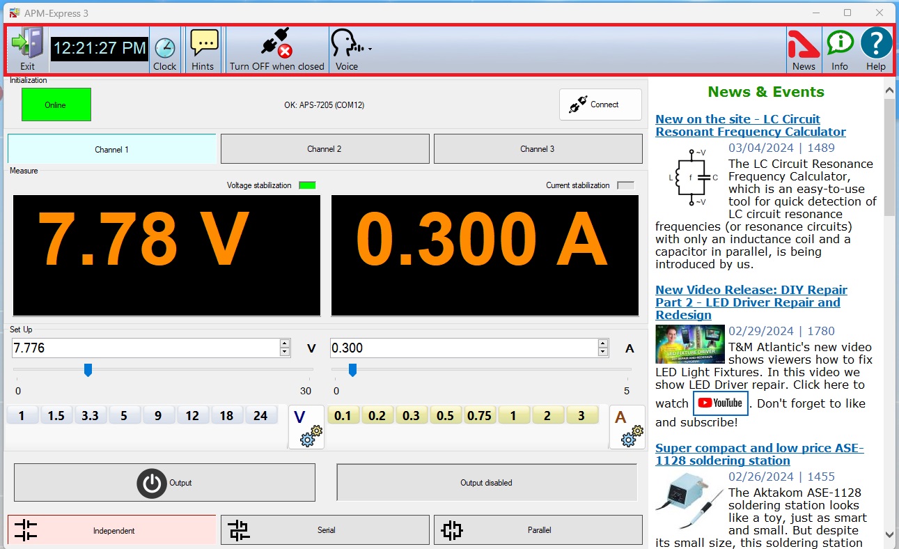Decrease current value with down stepper
Screen dimensions: 899x549
point(603,352)
